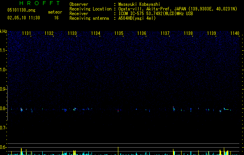Click time marker 1136
This screenshot has height=155, width=244.
click(x=142, y=33)
